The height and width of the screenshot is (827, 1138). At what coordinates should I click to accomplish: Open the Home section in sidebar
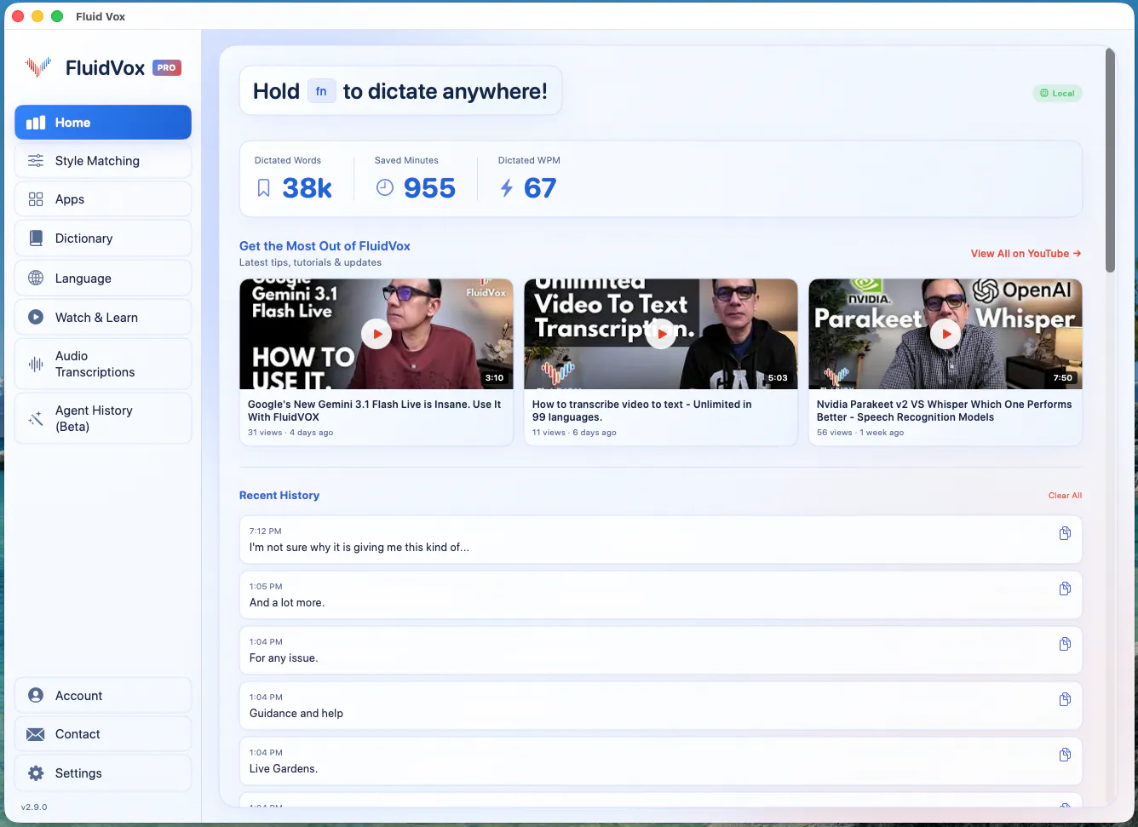pos(103,123)
